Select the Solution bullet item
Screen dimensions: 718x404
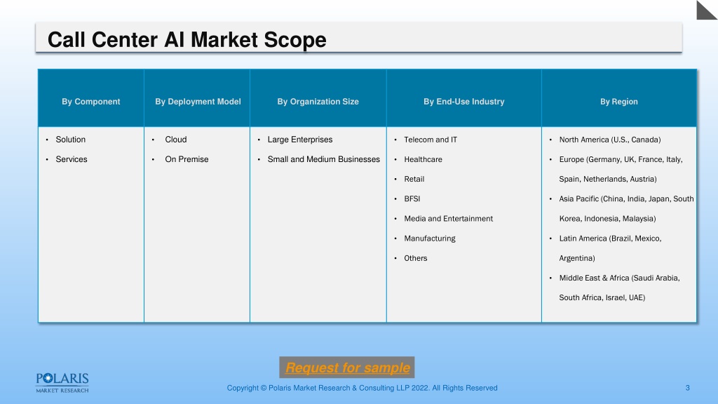[71, 140]
